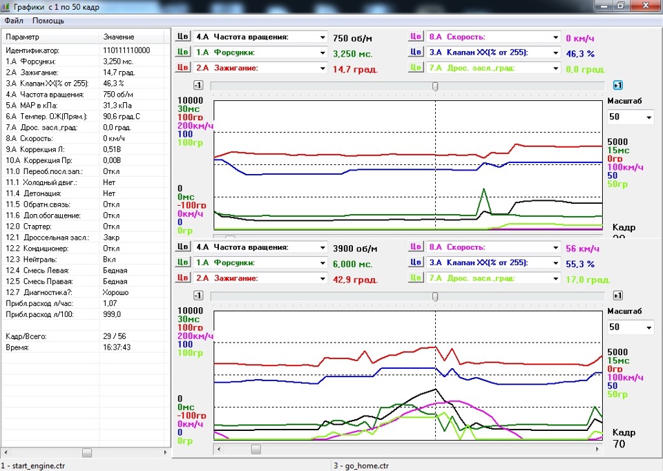Click the Цв color button for Дрос. засл. in the upper graph
The image size is (663, 471).
[416, 68]
